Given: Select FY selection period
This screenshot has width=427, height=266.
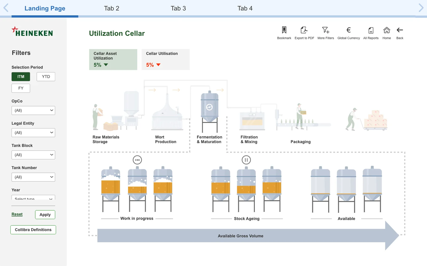Looking at the screenshot, I should pos(21,88).
